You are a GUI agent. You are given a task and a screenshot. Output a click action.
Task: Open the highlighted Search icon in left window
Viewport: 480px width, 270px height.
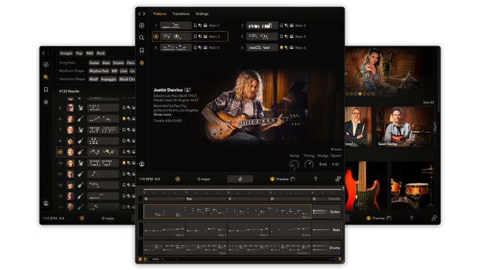pos(46,77)
